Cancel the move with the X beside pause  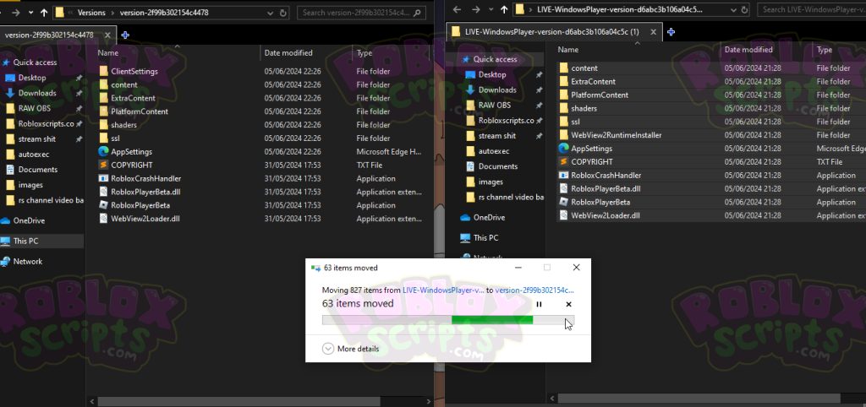(569, 305)
